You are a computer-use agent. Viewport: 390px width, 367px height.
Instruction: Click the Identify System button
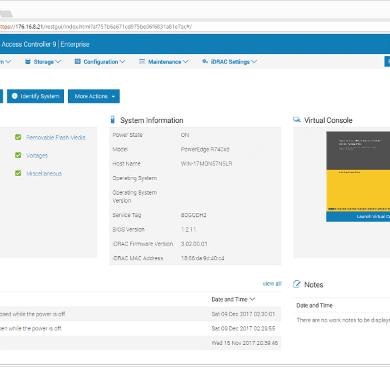pyautogui.click(x=35, y=96)
